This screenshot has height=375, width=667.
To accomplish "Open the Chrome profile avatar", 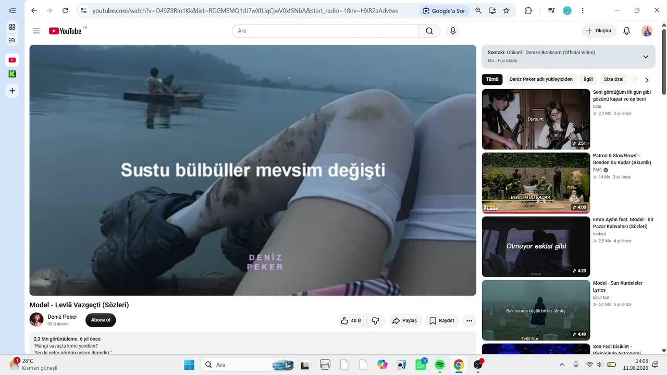I will click(x=567, y=10).
